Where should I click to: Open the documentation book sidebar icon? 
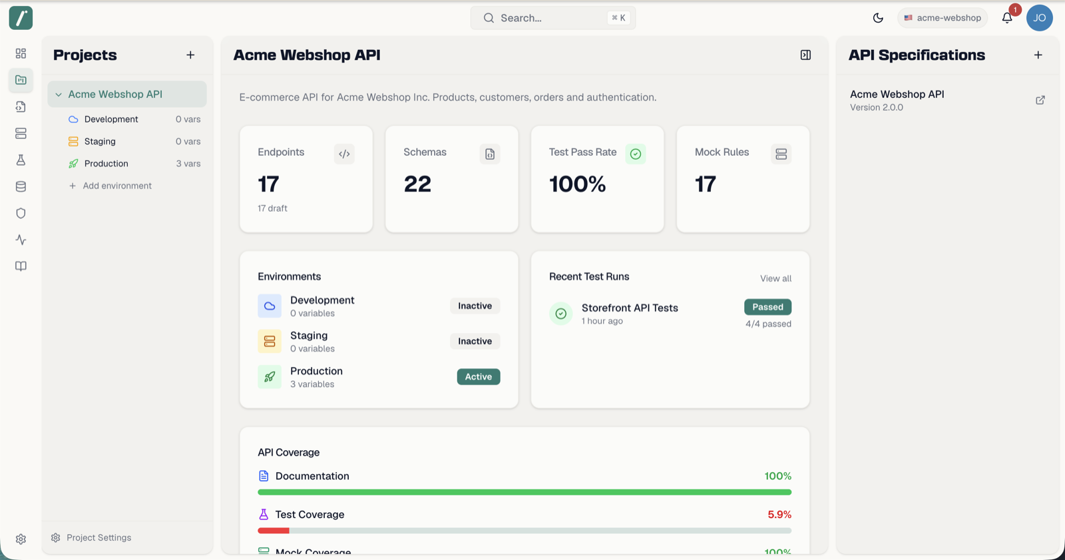click(21, 266)
